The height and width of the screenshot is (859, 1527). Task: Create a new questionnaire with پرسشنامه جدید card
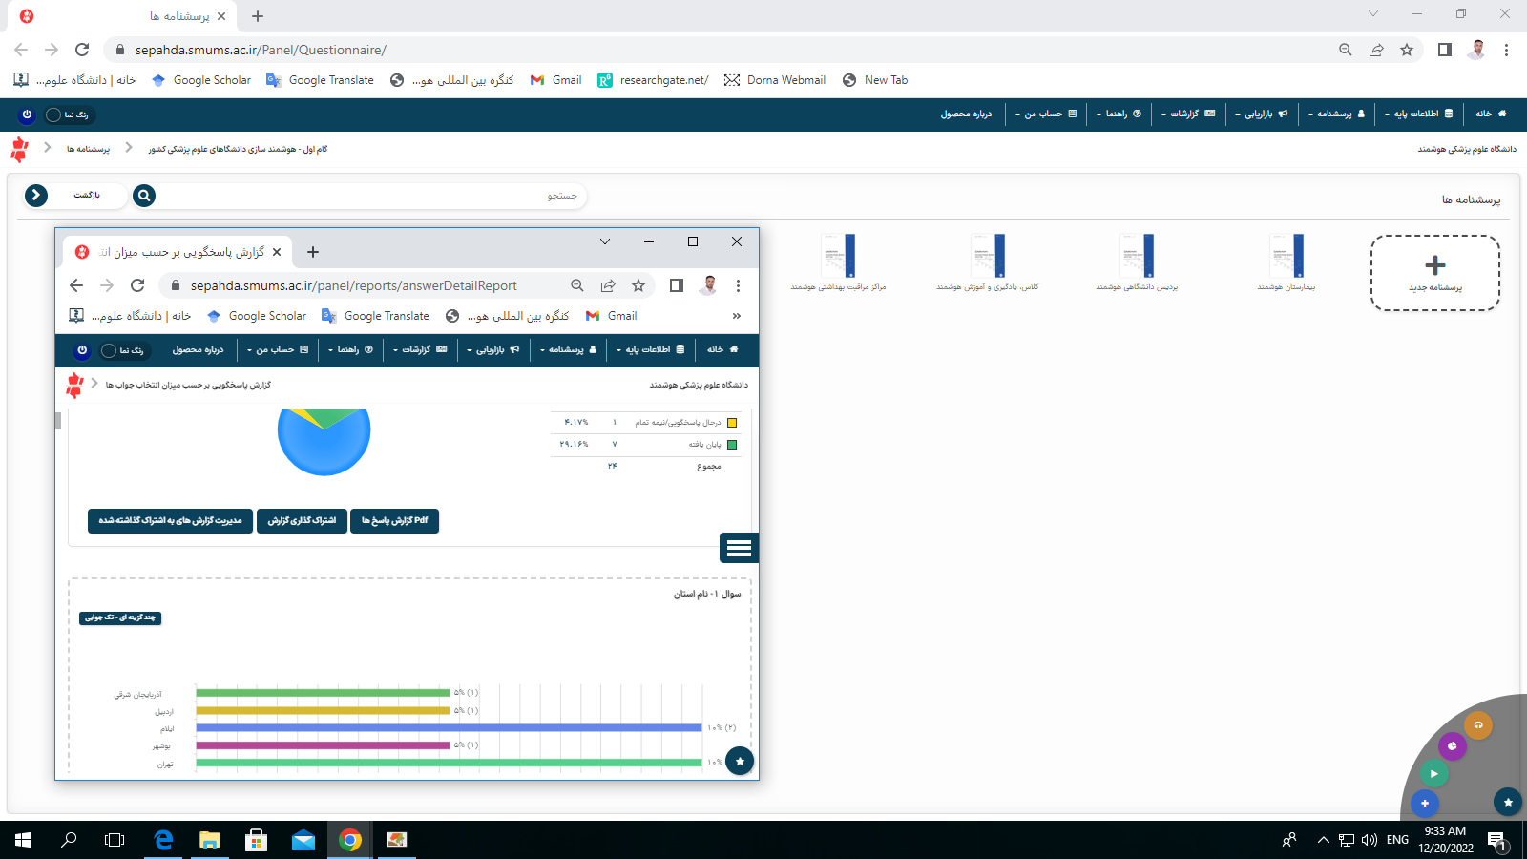pos(1434,273)
